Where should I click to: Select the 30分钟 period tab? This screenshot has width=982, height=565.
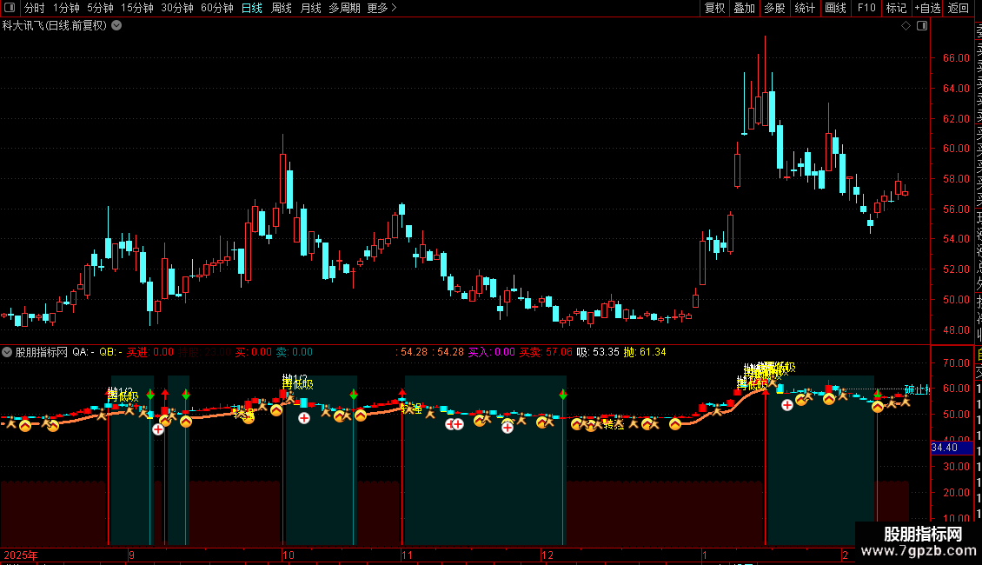coord(176,8)
